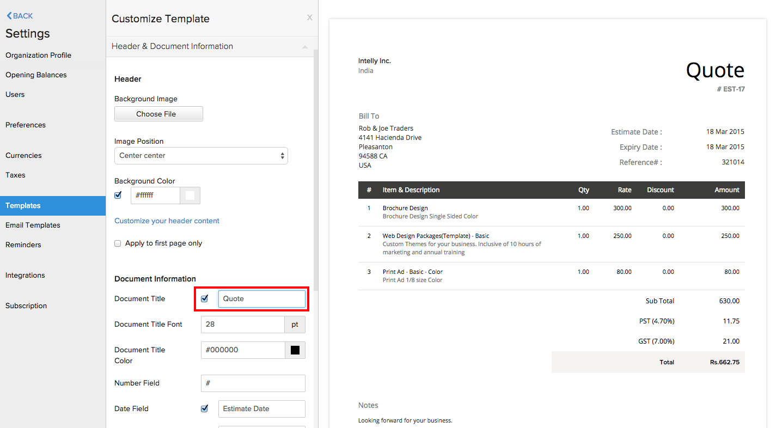Click the Number Field input box

[253, 383]
